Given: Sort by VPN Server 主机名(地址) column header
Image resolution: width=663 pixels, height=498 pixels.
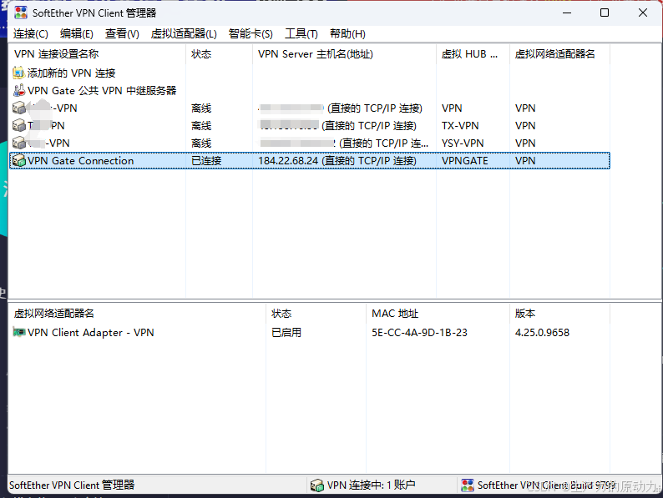Looking at the screenshot, I should click(344, 54).
